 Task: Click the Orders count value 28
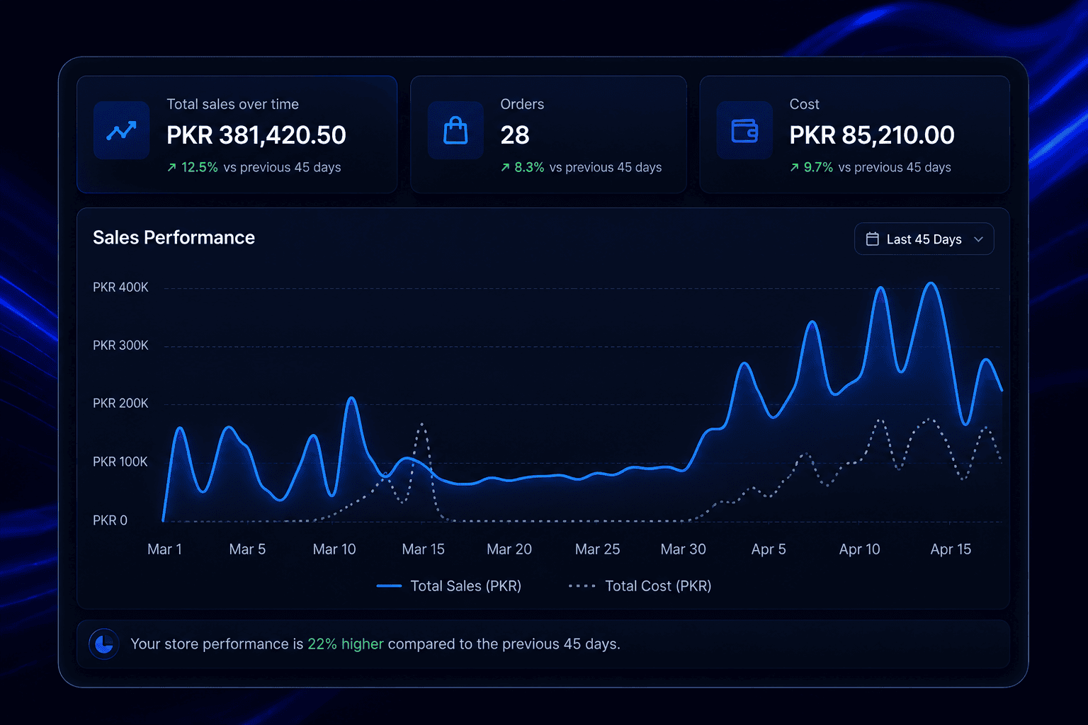(515, 135)
